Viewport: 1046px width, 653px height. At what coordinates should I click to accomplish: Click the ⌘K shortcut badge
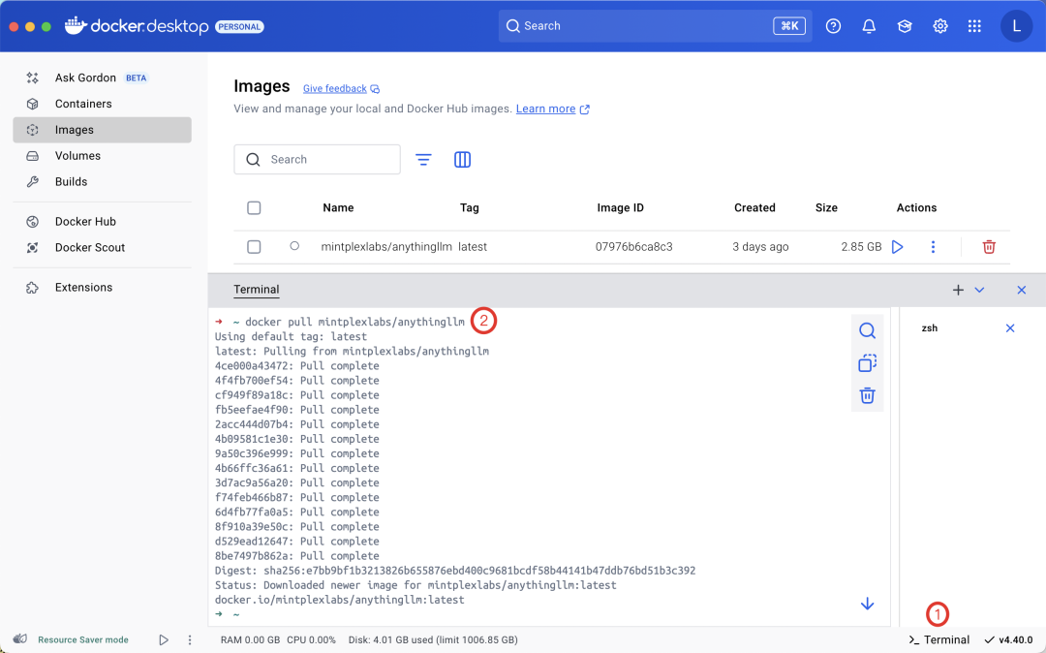coord(789,26)
